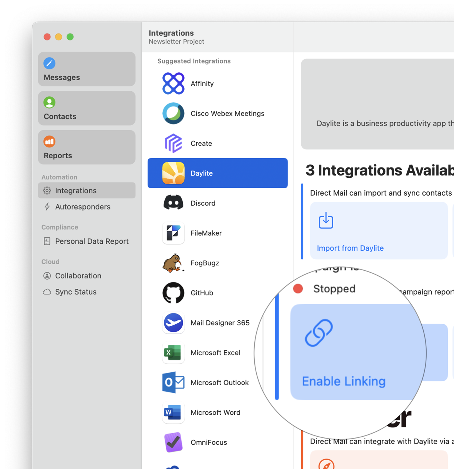Open the Messages section
The width and height of the screenshot is (454, 469).
pyautogui.click(x=87, y=69)
